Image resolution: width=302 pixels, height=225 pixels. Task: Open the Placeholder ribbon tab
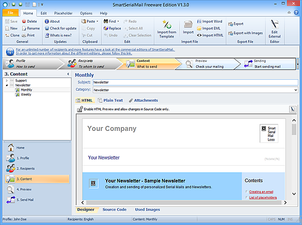point(63,13)
